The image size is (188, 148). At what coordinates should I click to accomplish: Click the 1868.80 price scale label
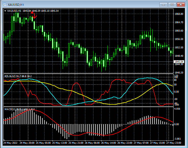click(179, 14)
